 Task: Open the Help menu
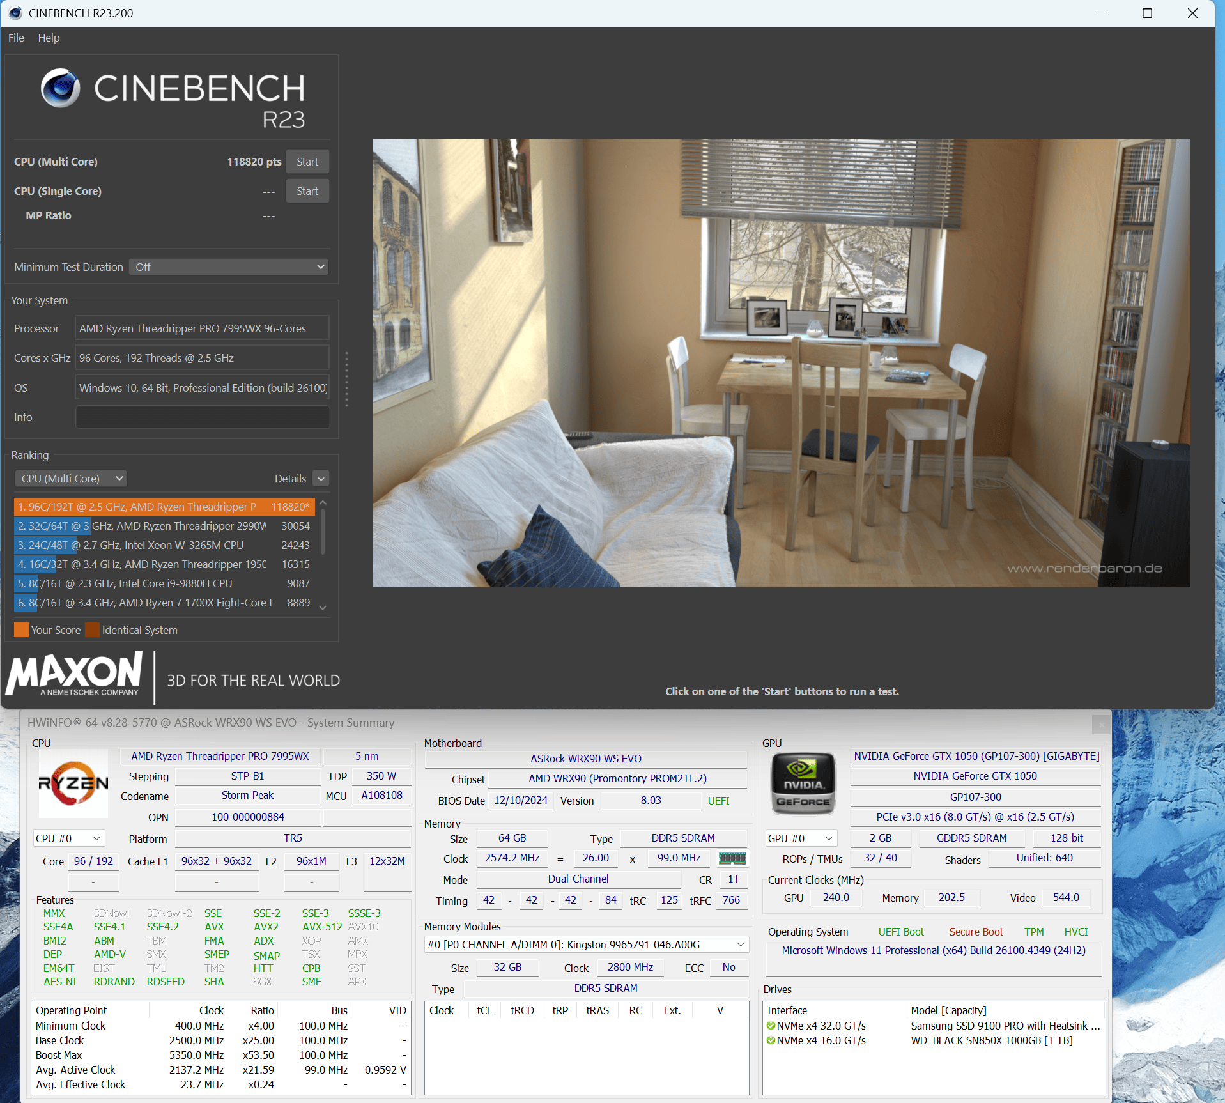click(x=49, y=38)
